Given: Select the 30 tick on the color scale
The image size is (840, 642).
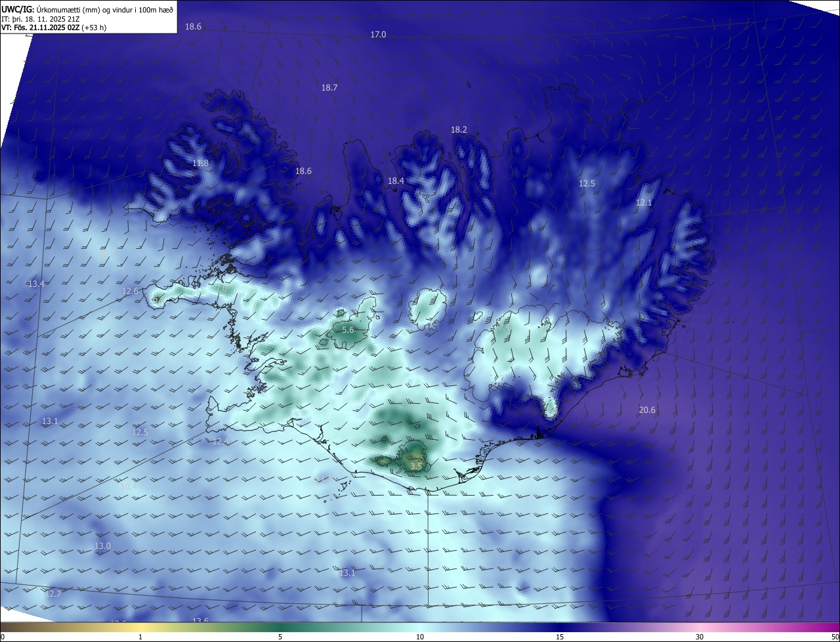Looking at the screenshot, I should point(700,637).
